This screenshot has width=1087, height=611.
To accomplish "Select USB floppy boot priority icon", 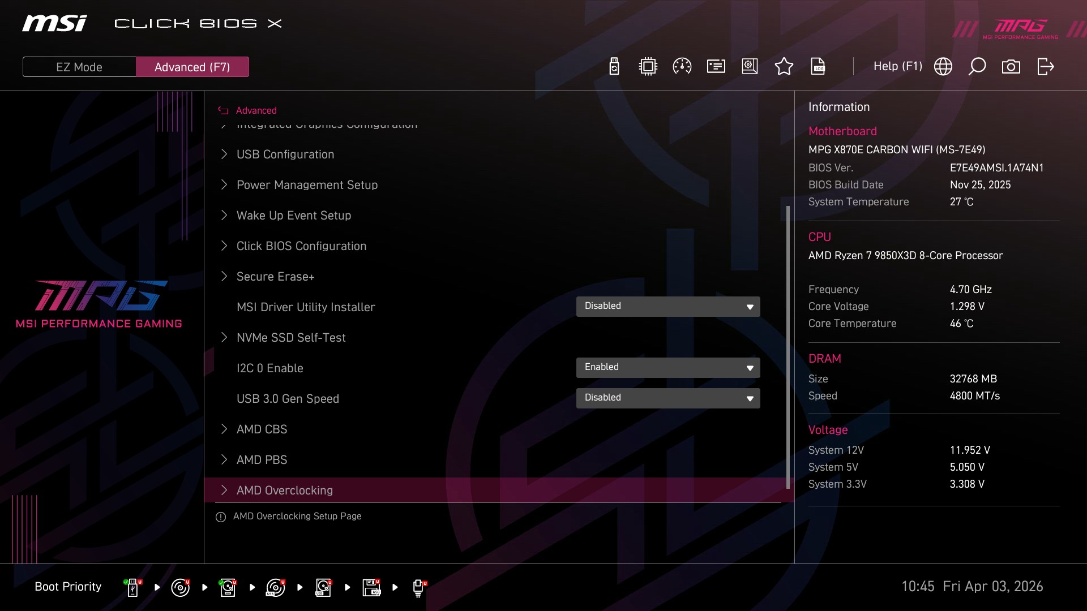I will pos(371,587).
